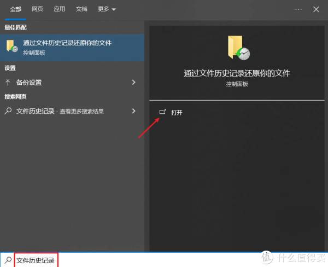328x267 pixels.
Task: Expand the 更多 filter dropdown
Action: click(x=107, y=9)
